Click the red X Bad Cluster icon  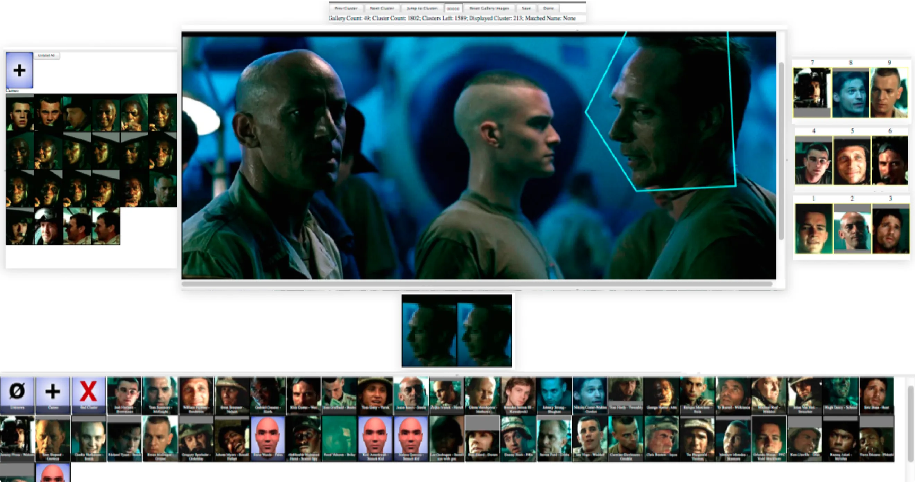click(x=88, y=395)
